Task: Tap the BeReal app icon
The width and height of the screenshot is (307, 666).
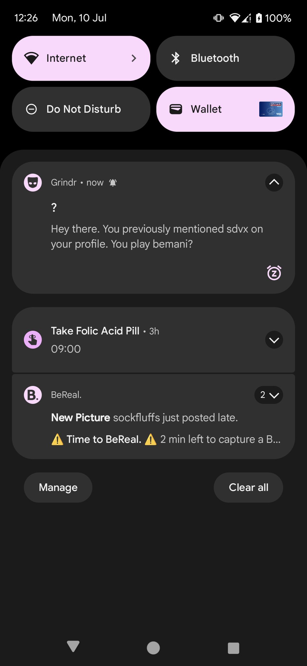Action: pos(33,395)
